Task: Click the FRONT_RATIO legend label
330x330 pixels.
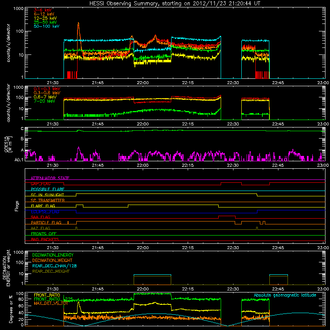Action: [x=47, y=295]
